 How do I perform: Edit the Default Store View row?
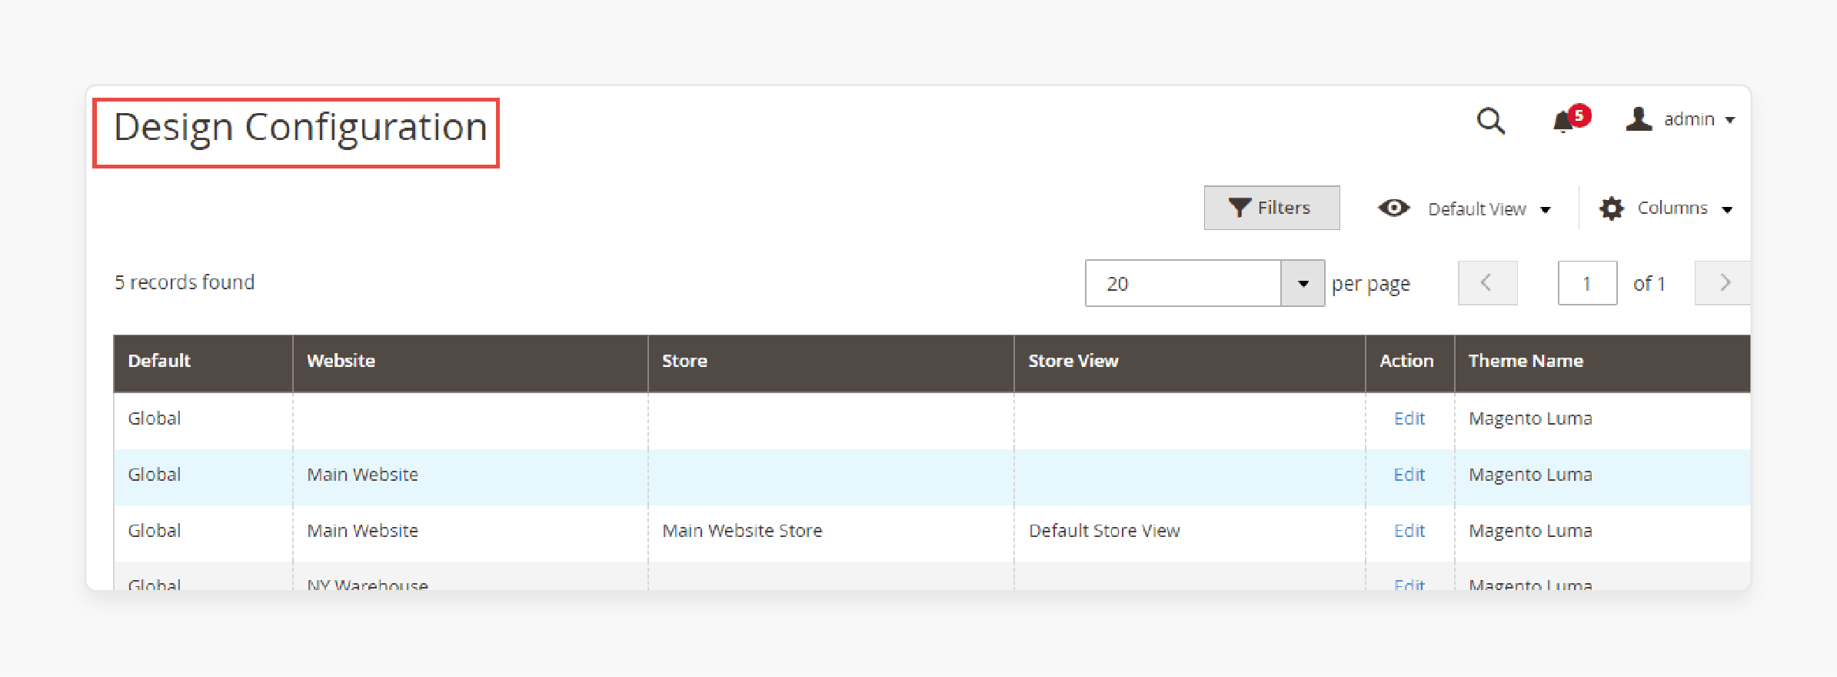1409,531
